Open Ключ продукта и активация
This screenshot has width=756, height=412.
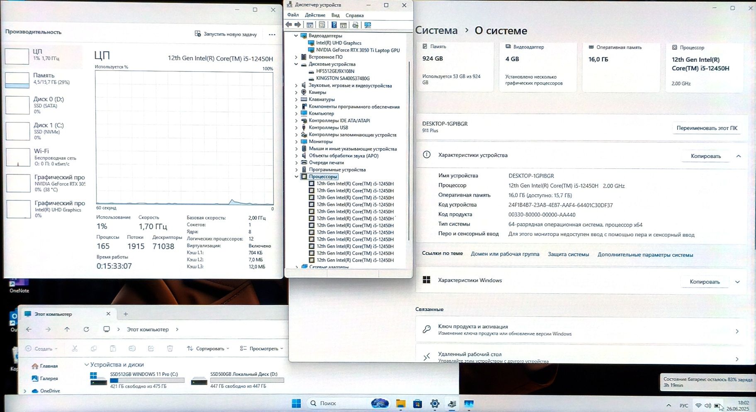click(581, 330)
